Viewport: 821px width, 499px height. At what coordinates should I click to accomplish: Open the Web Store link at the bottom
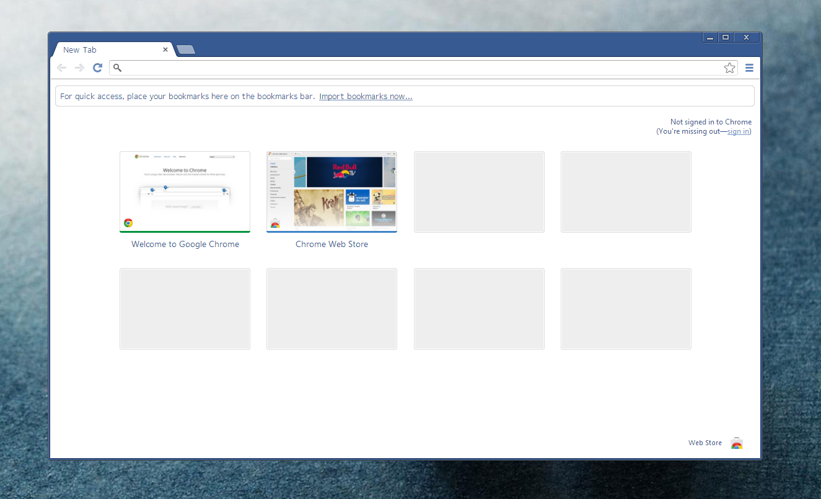click(x=705, y=443)
